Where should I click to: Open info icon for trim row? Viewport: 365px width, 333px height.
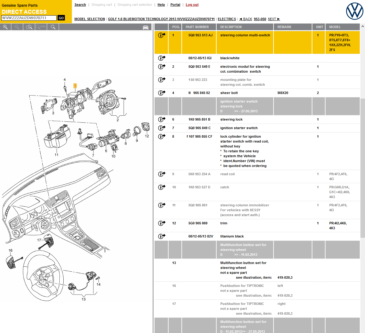(x=162, y=223)
